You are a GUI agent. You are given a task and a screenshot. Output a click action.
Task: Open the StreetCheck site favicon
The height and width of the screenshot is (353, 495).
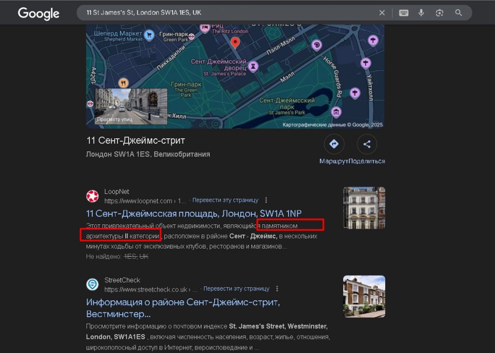pos(92,284)
